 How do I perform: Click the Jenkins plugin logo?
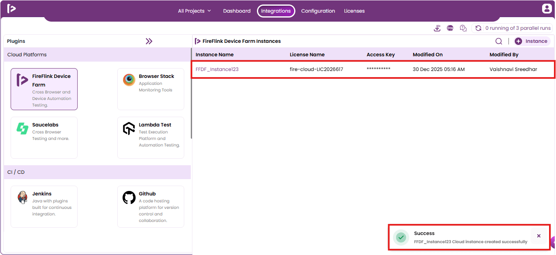coord(22,197)
